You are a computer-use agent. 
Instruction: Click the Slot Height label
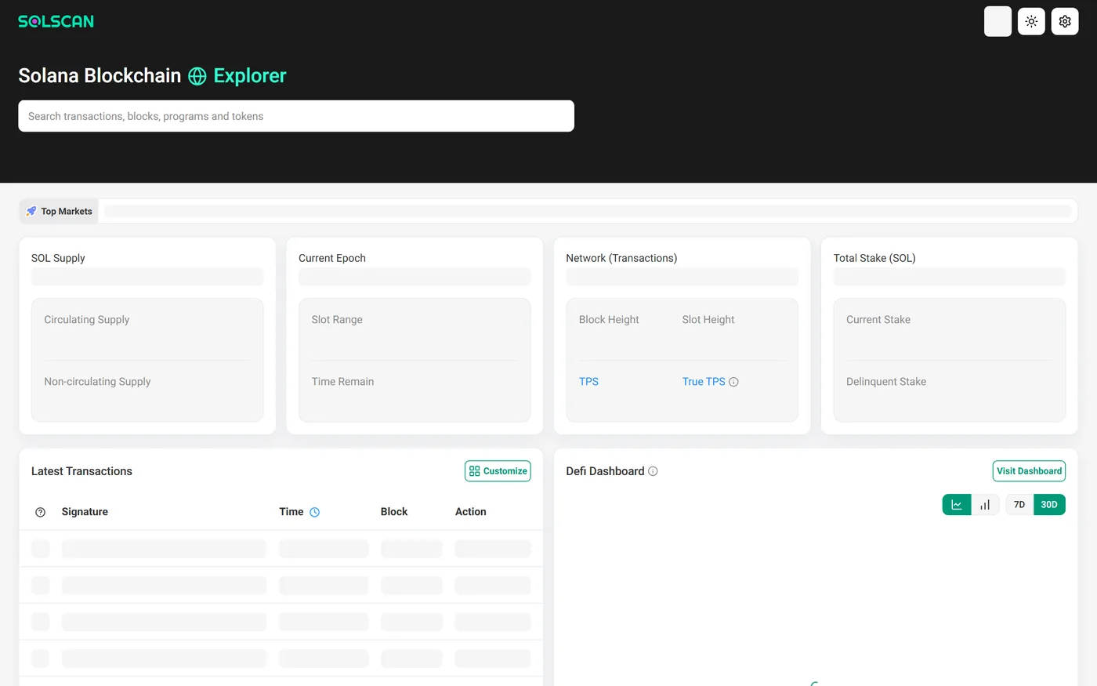click(708, 320)
